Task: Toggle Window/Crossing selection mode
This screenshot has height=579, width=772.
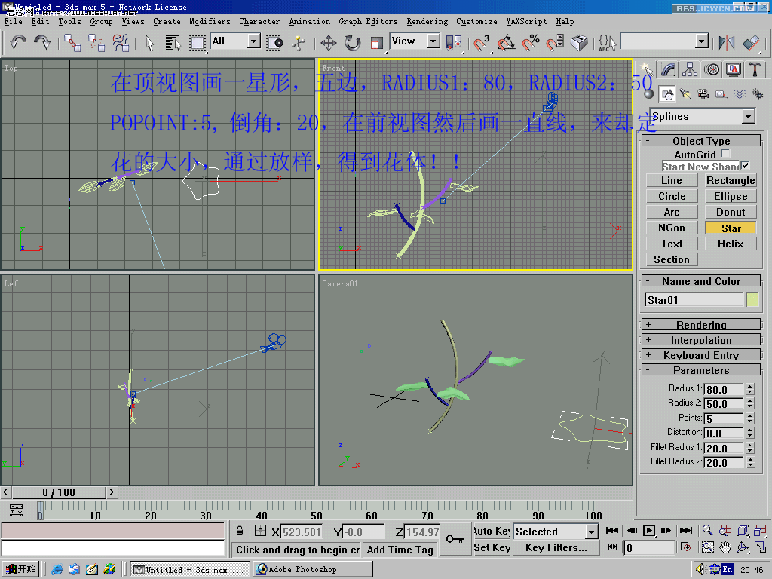Action: 274,43
